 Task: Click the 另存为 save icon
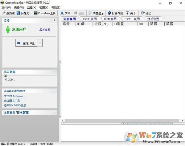[x=18, y=13]
